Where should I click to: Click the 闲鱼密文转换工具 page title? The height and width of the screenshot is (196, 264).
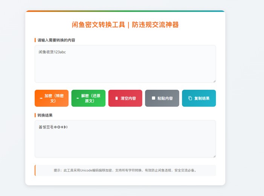coord(125,25)
